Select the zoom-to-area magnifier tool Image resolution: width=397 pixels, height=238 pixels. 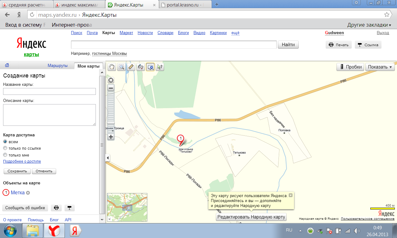(x=121, y=67)
